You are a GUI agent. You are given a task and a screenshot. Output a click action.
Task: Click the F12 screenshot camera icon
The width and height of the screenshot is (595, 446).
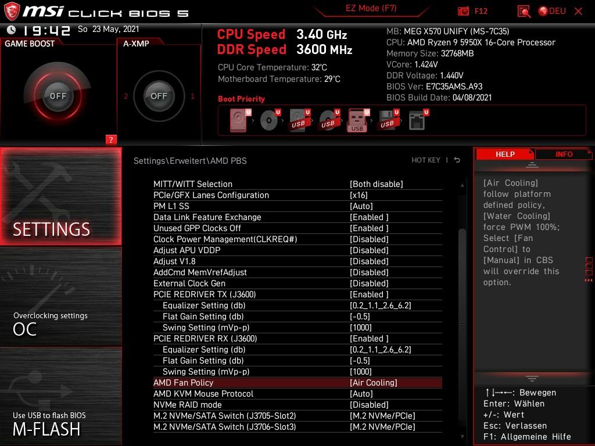tap(463, 12)
